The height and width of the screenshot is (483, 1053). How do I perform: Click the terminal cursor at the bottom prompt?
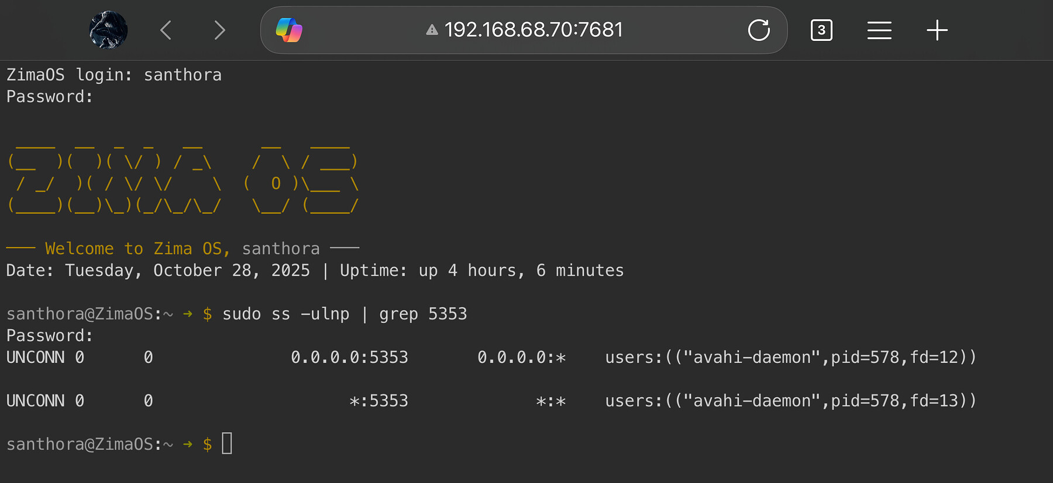(227, 443)
